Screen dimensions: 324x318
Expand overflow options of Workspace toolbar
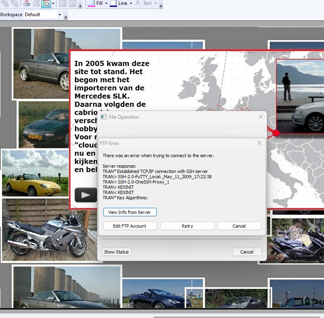66,17
